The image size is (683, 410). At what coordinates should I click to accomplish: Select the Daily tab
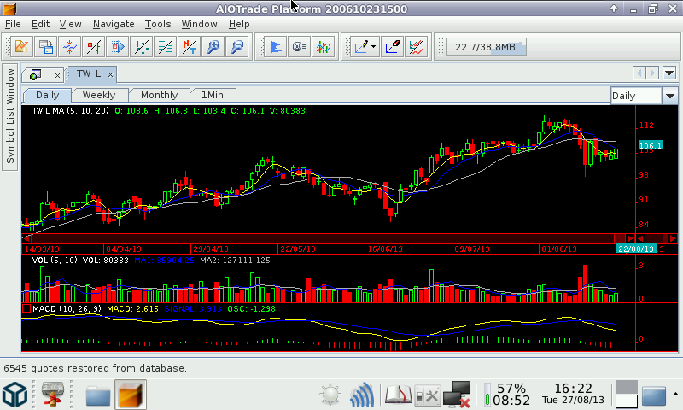pyautogui.click(x=47, y=95)
